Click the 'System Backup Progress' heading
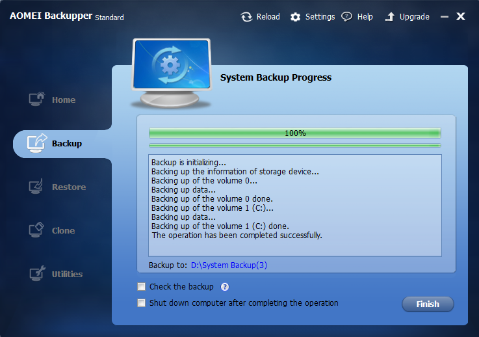The image size is (479, 337). point(276,77)
